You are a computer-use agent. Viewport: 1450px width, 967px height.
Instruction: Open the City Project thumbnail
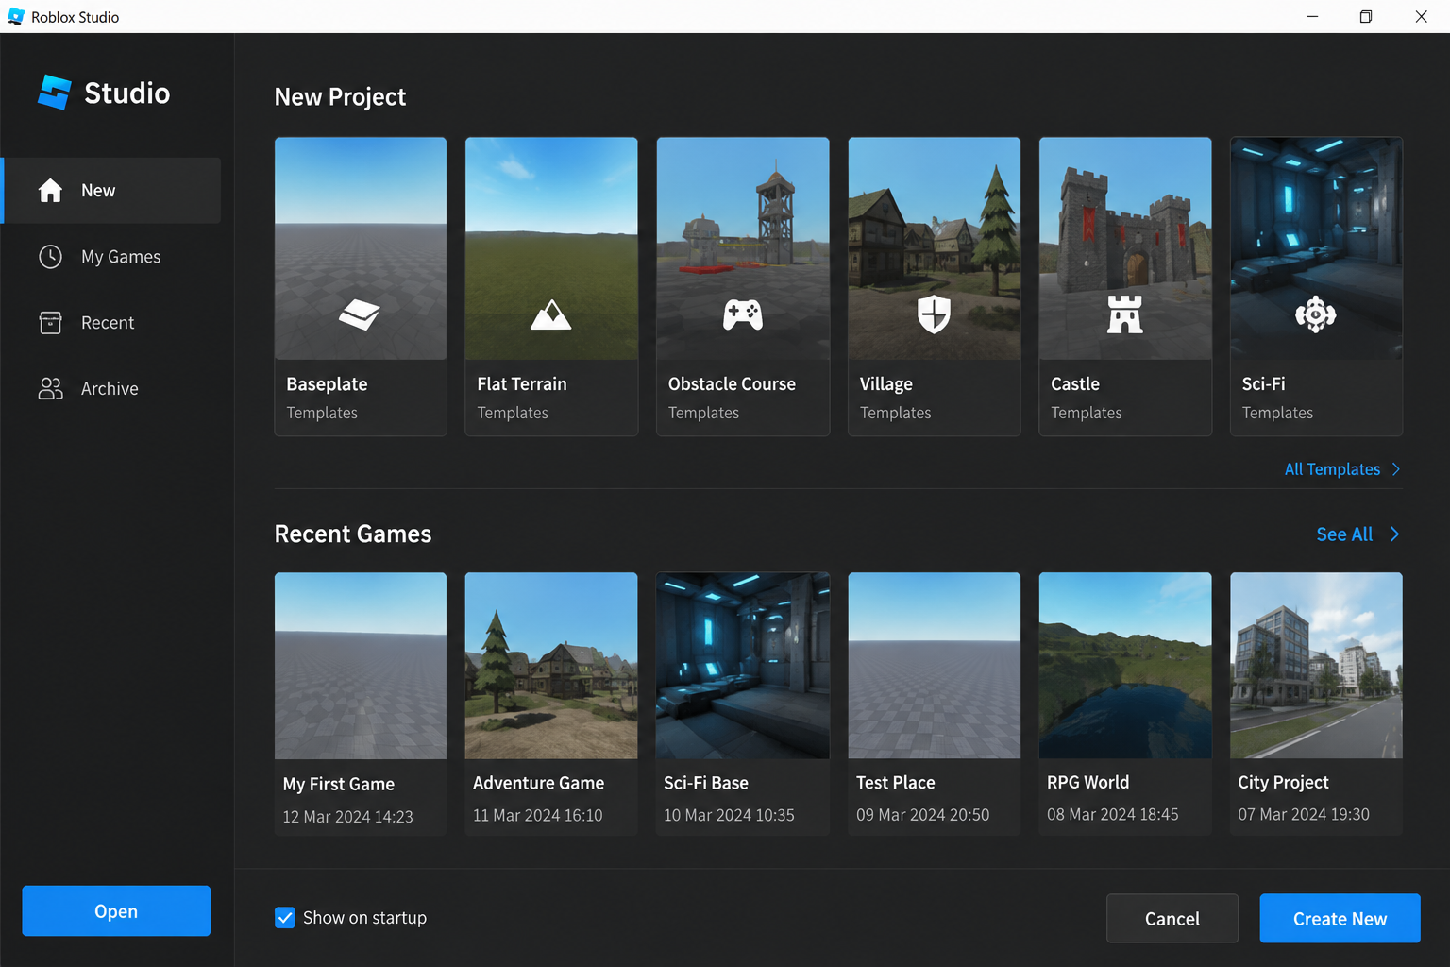(x=1316, y=666)
